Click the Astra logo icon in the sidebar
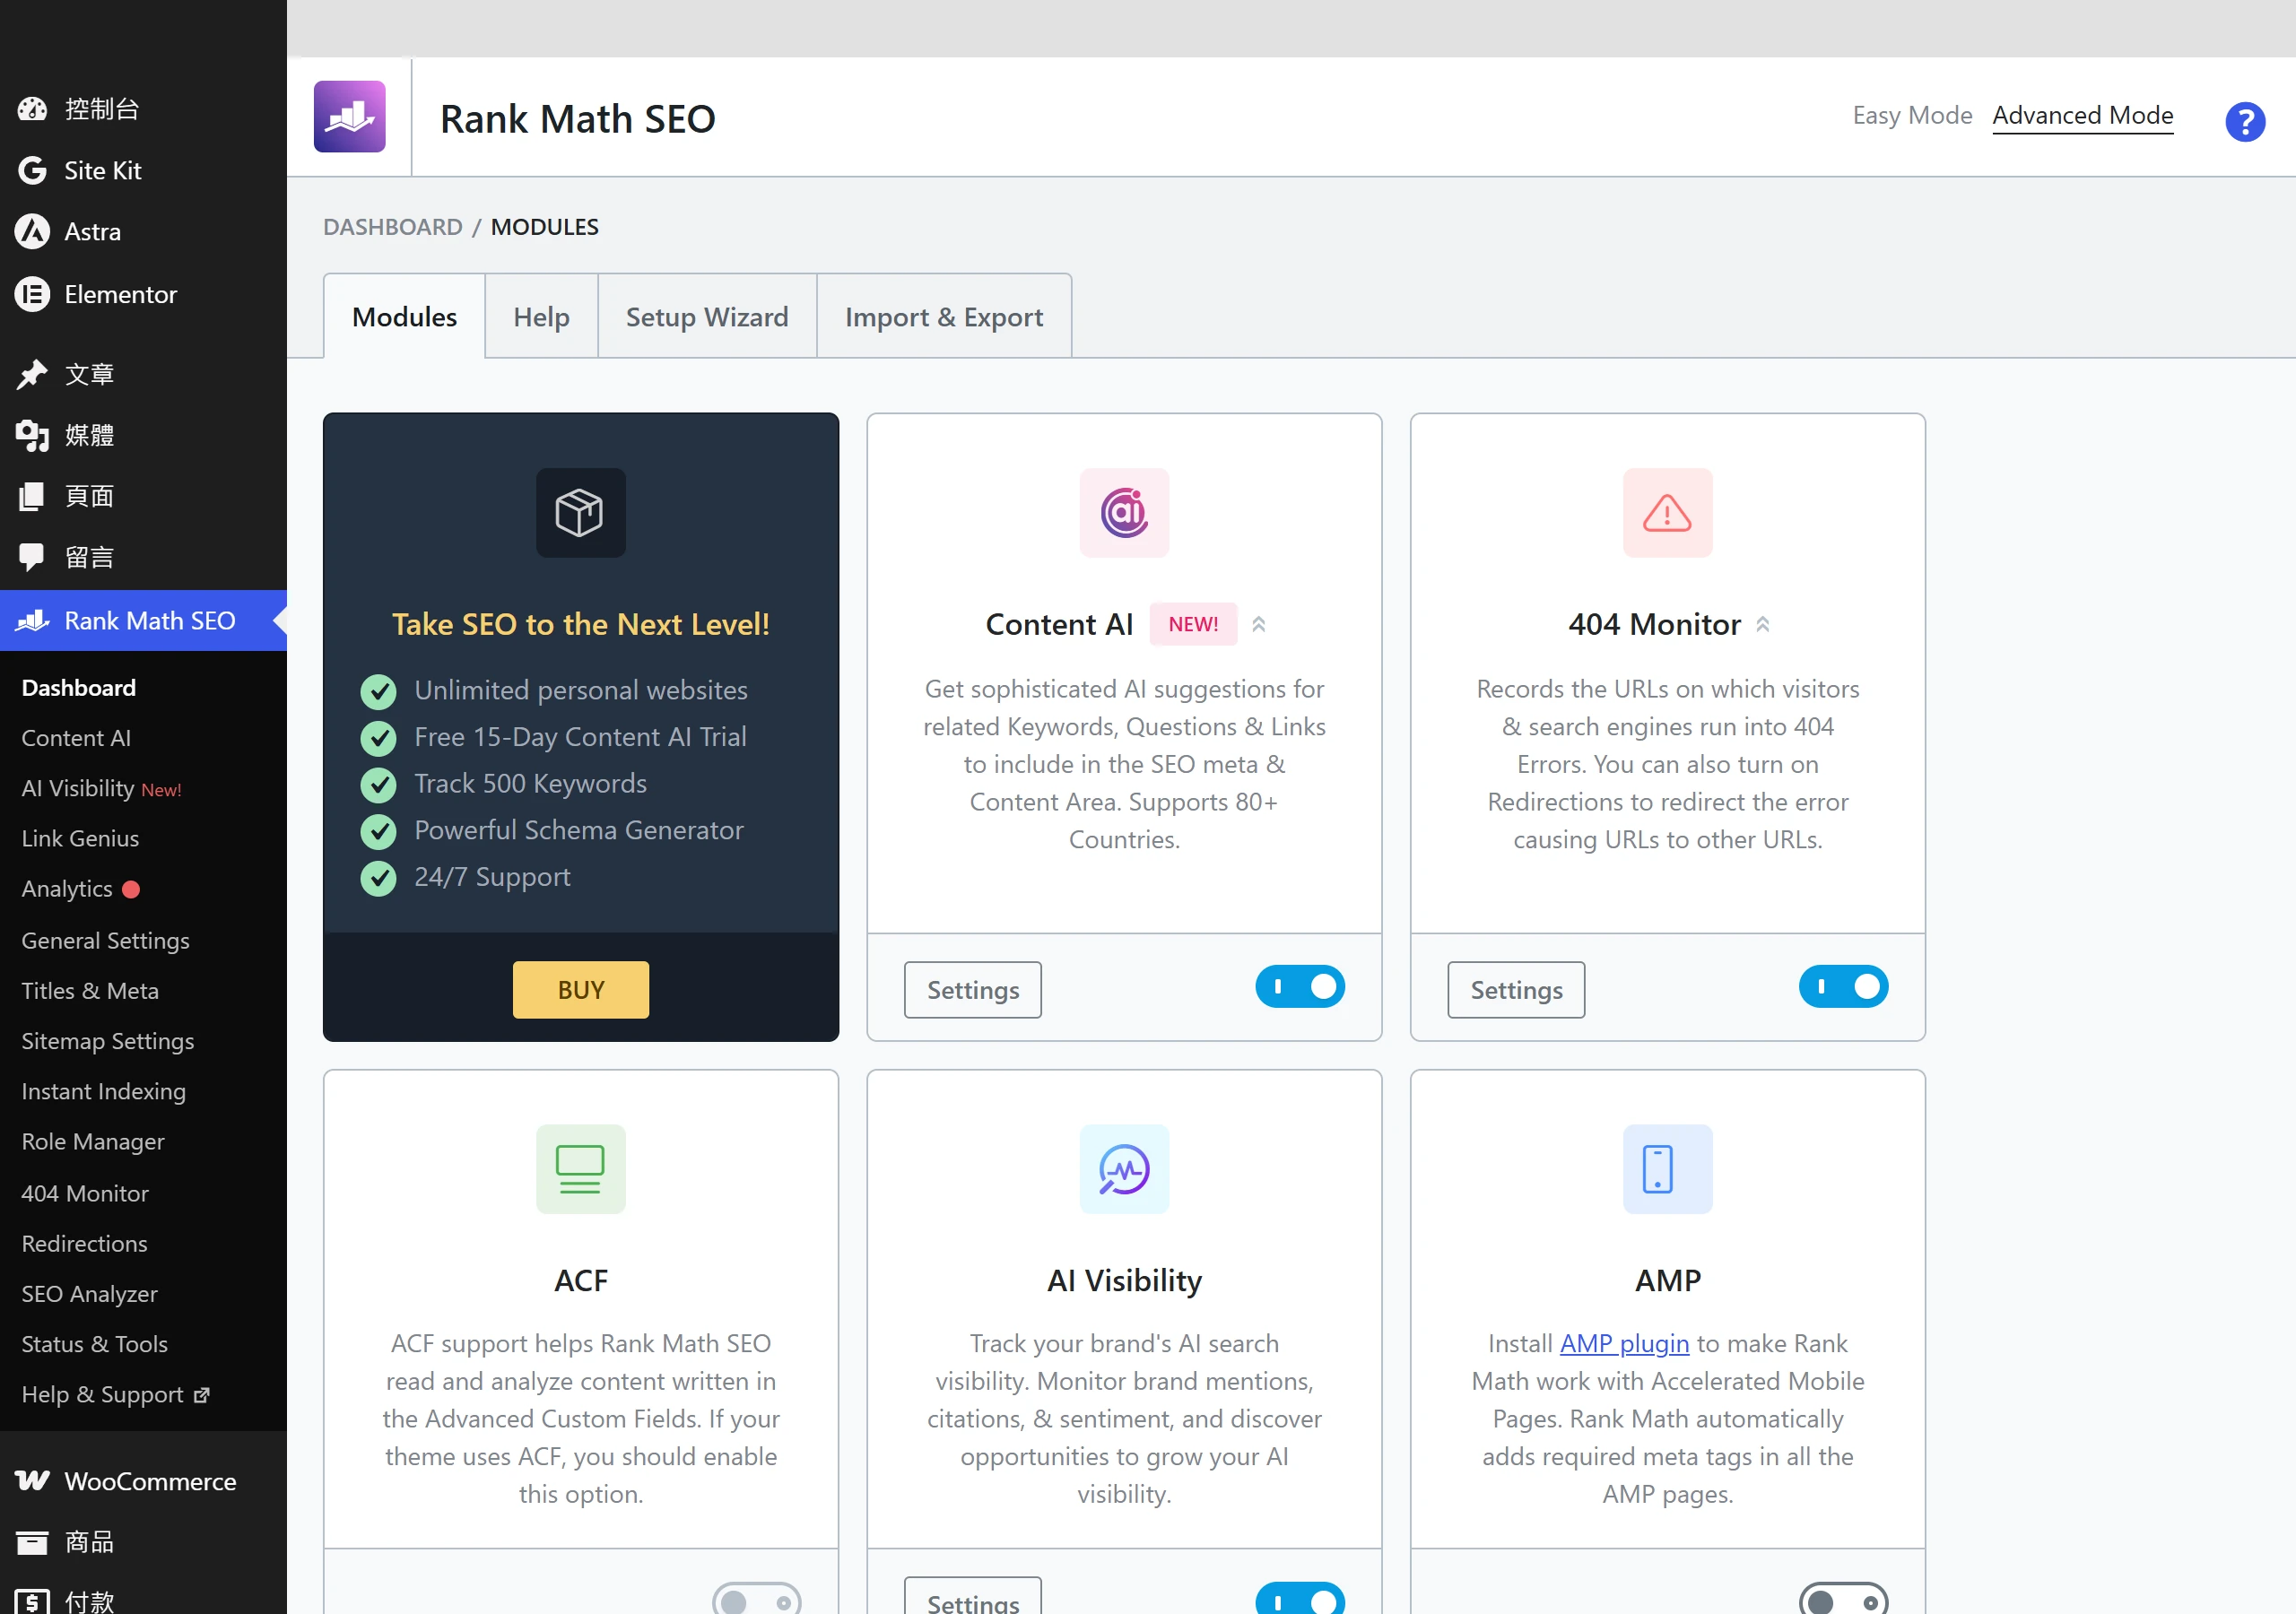 point(32,232)
